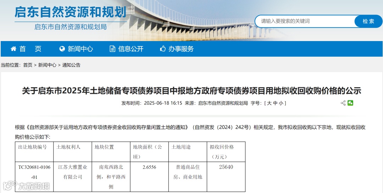383x193 pixels.
Task: Click the area value 2.6556
Action: point(149,167)
